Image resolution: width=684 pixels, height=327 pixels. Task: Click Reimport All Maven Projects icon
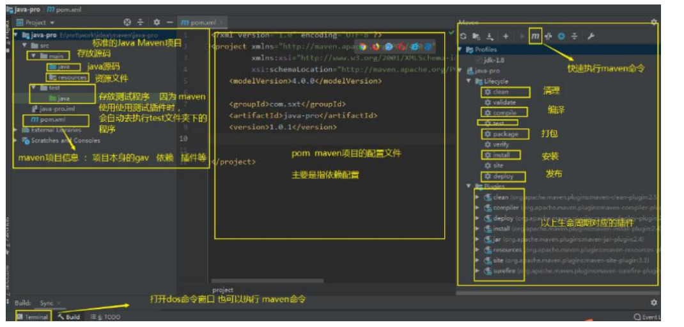(x=463, y=36)
